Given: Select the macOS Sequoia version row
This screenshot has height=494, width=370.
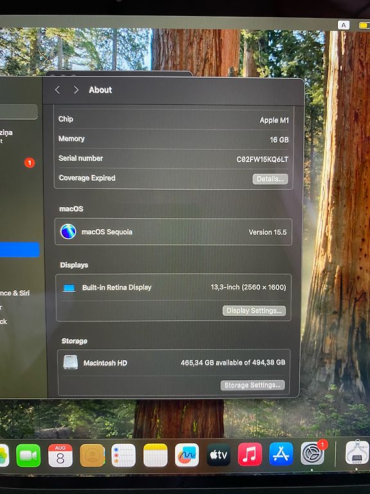Looking at the screenshot, I should [173, 232].
